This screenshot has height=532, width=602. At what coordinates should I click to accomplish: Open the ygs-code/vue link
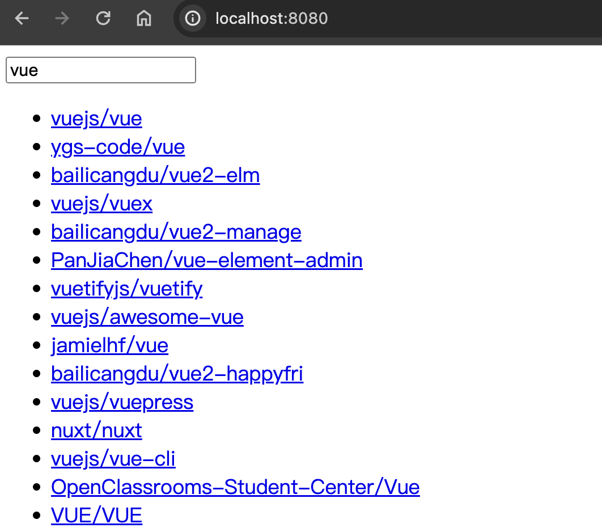118,147
